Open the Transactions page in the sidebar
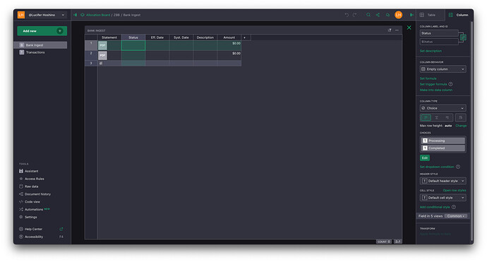 pyautogui.click(x=41, y=52)
